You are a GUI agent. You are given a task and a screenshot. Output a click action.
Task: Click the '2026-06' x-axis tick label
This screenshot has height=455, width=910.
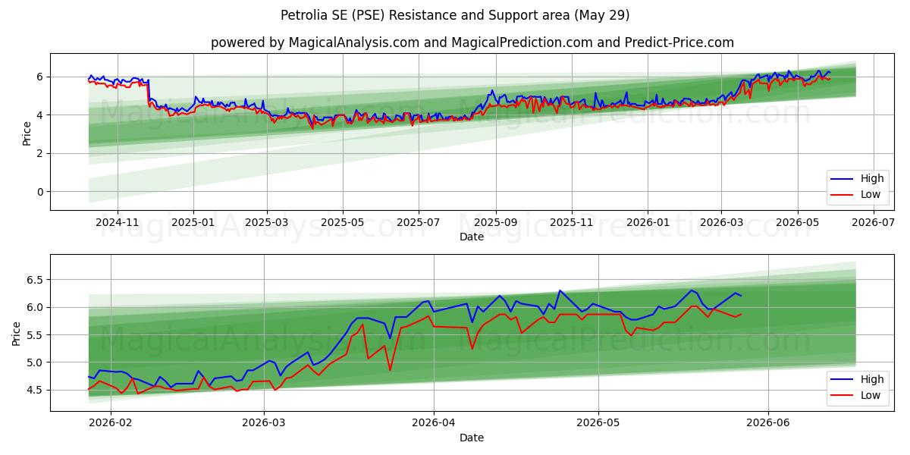(769, 423)
